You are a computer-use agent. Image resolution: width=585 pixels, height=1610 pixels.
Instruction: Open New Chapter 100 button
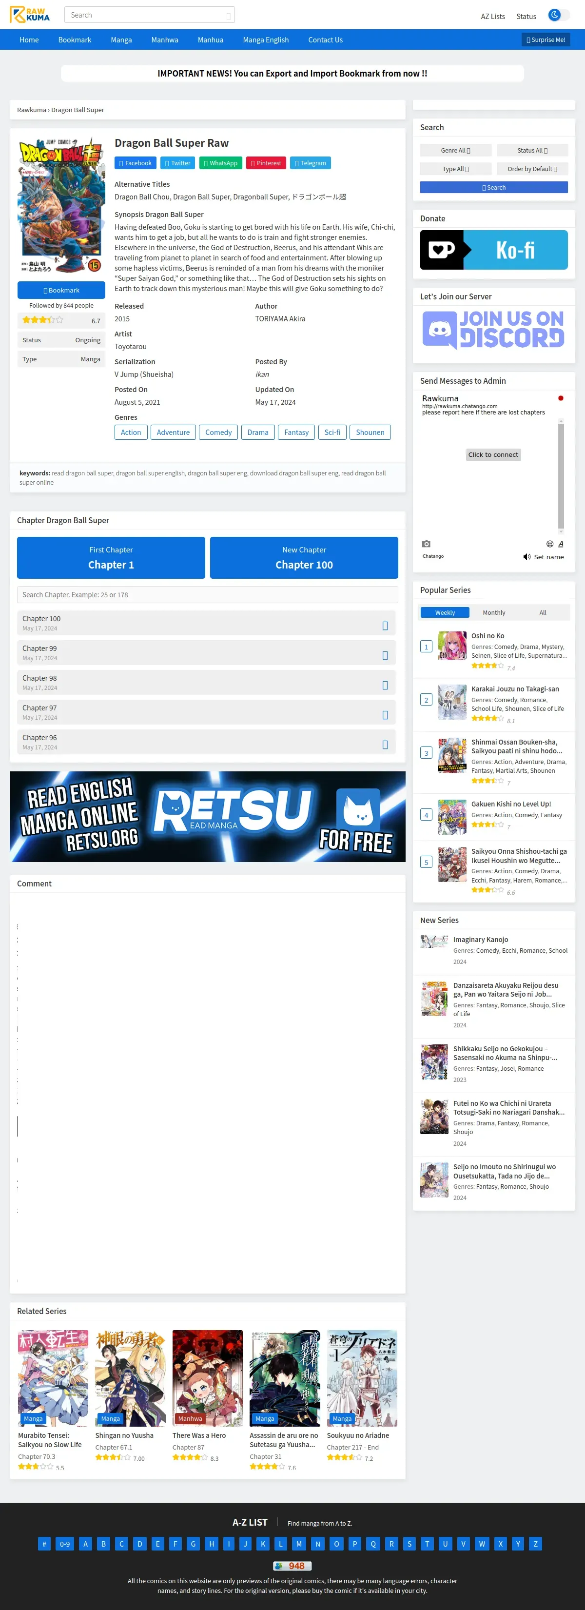pos(304,557)
